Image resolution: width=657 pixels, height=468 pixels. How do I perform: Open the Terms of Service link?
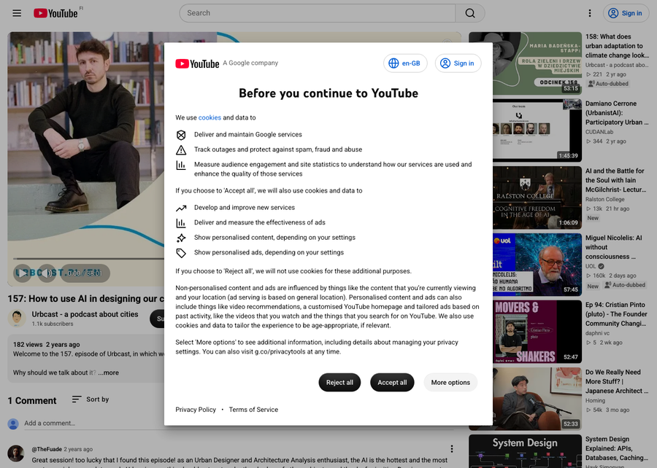pos(253,410)
